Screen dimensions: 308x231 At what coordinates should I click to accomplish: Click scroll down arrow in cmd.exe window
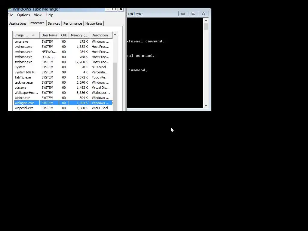point(206,106)
